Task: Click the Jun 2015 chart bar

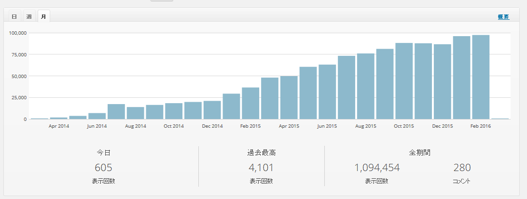Action: 327,92
